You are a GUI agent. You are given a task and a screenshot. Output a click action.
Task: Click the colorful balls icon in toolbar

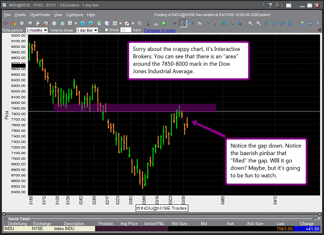pyautogui.click(x=302, y=23)
